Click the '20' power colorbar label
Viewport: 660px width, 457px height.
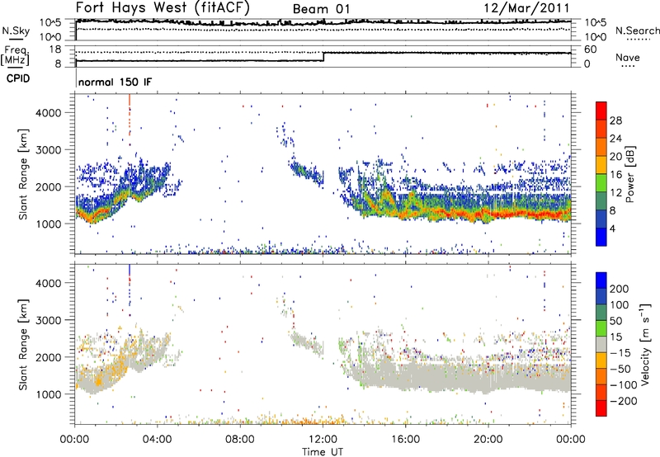(x=615, y=157)
